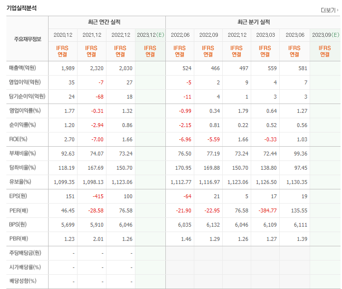Select the -68 net income value
The width and height of the screenshot is (342, 289).
coord(100,97)
